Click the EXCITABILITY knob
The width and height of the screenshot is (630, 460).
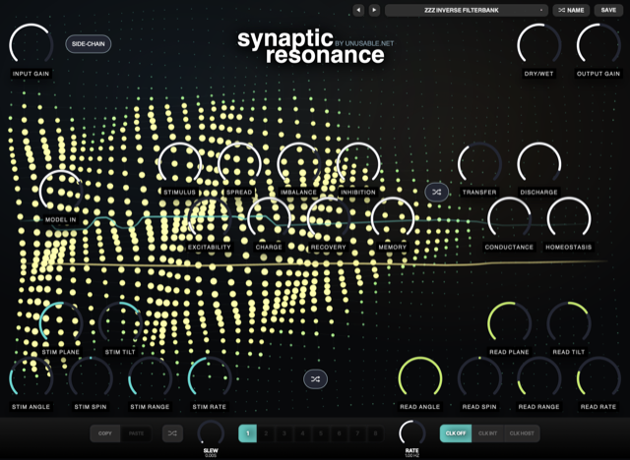[210, 218]
